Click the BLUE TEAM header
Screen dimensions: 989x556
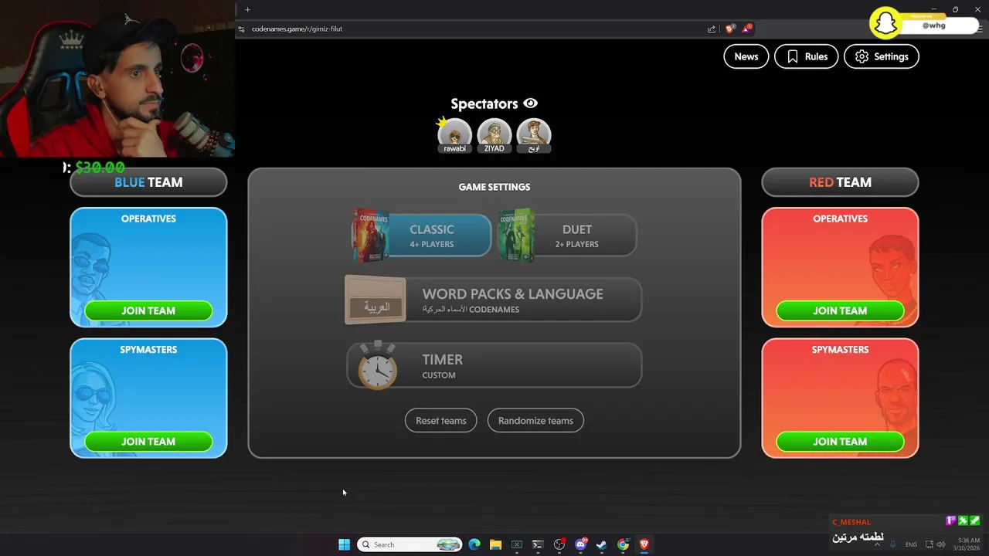148,182
